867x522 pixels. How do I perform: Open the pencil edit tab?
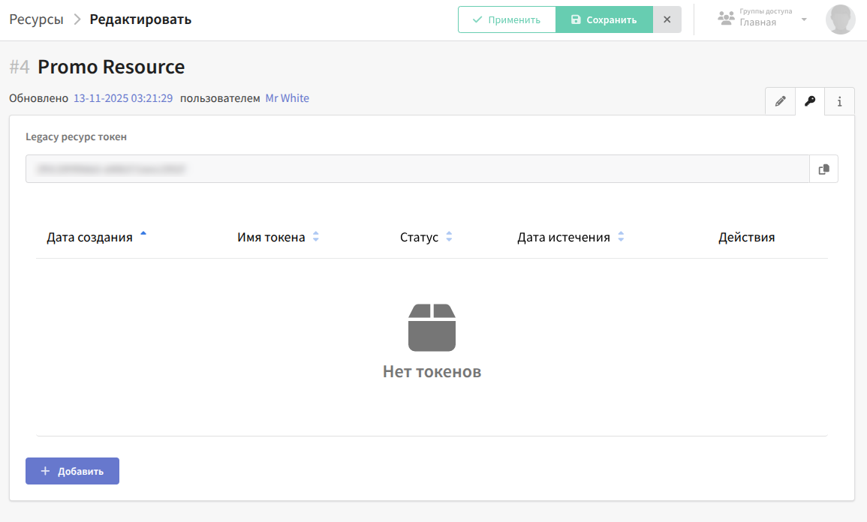(780, 101)
